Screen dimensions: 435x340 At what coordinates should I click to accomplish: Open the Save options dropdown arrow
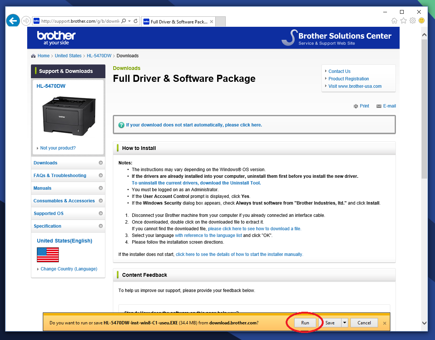tap(344, 323)
